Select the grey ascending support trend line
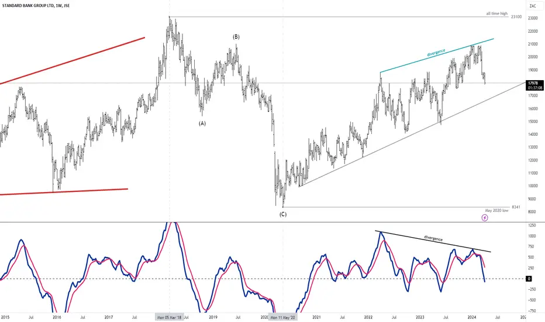 click(x=413, y=135)
